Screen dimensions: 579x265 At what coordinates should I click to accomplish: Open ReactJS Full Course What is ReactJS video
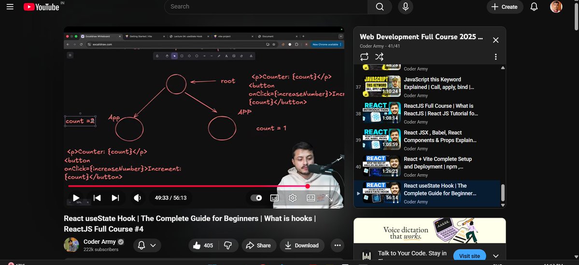coord(441,110)
